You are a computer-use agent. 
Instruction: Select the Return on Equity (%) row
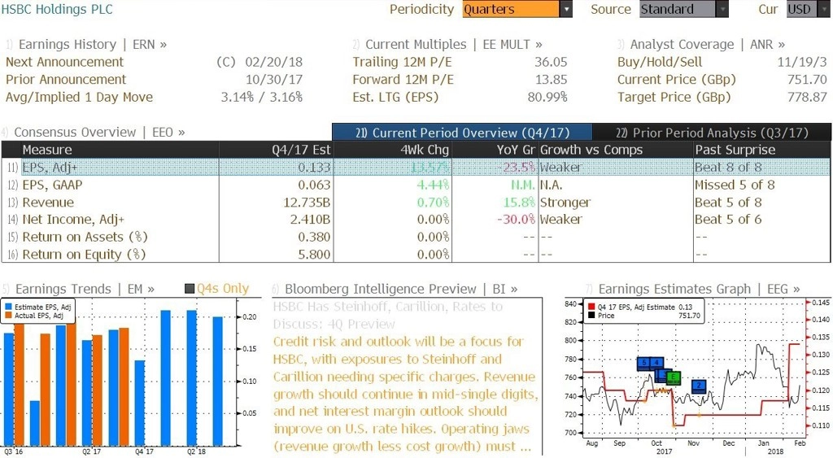[x=416, y=255]
